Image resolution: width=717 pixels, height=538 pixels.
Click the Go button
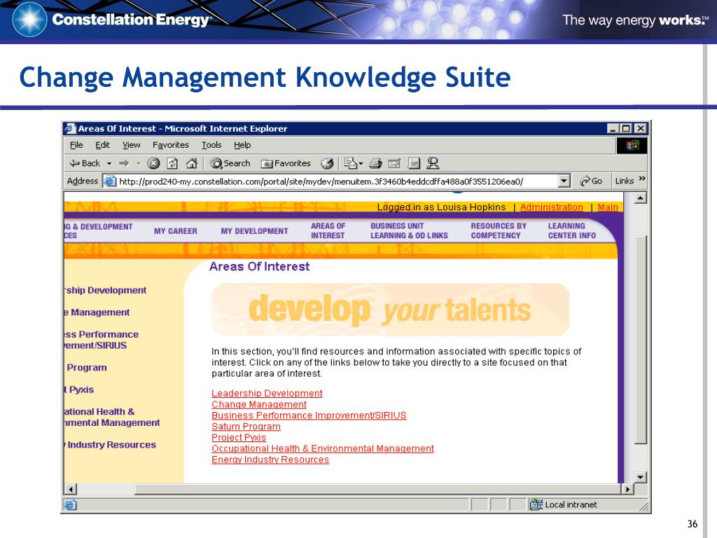591,181
